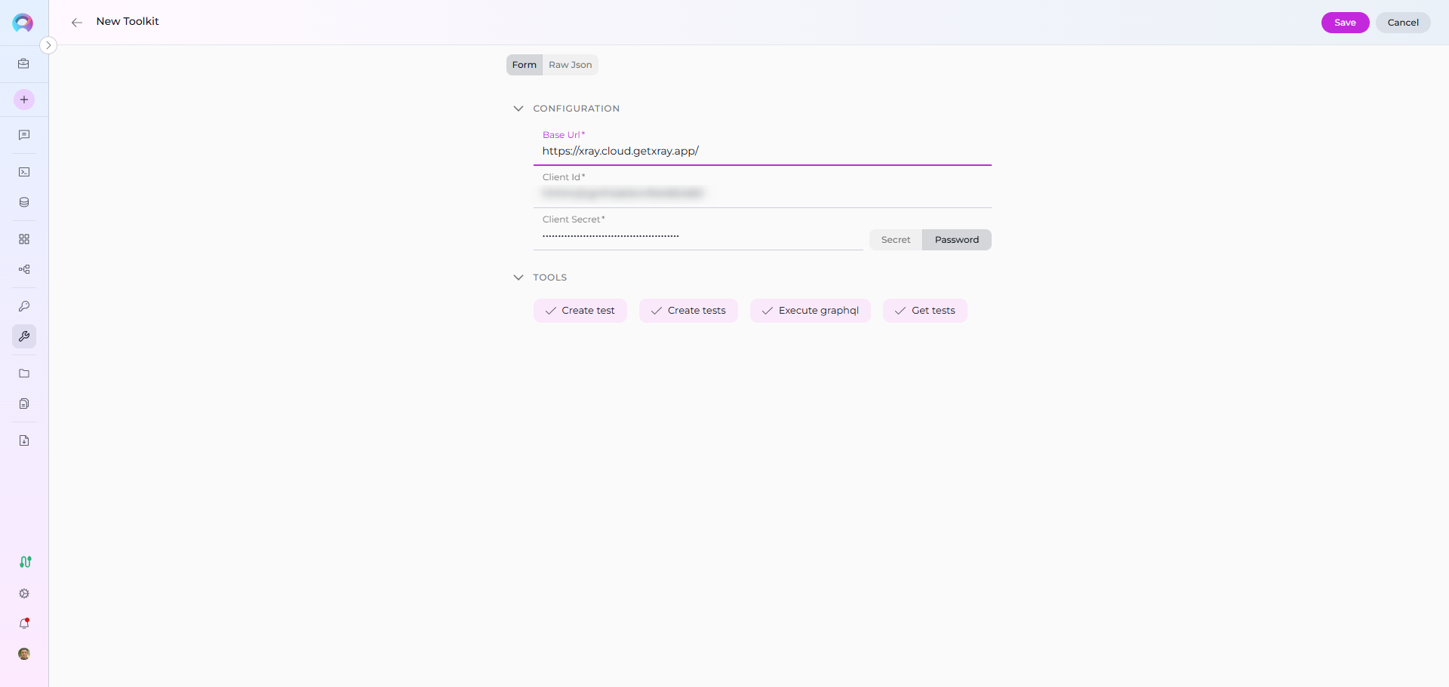Open the node-tree pipelines icon in sidebar
The image size is (1449, 687).
coord(24,269)
